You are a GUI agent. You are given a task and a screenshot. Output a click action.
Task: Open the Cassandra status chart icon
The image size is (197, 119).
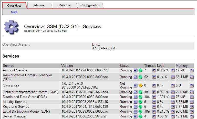(136, 85)
